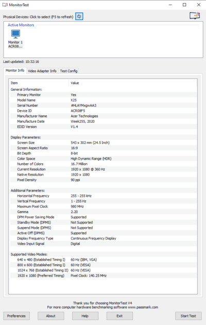Click the value "543 x 302 mm (24.5 Inch)"
206x325 pixels.
90,143
